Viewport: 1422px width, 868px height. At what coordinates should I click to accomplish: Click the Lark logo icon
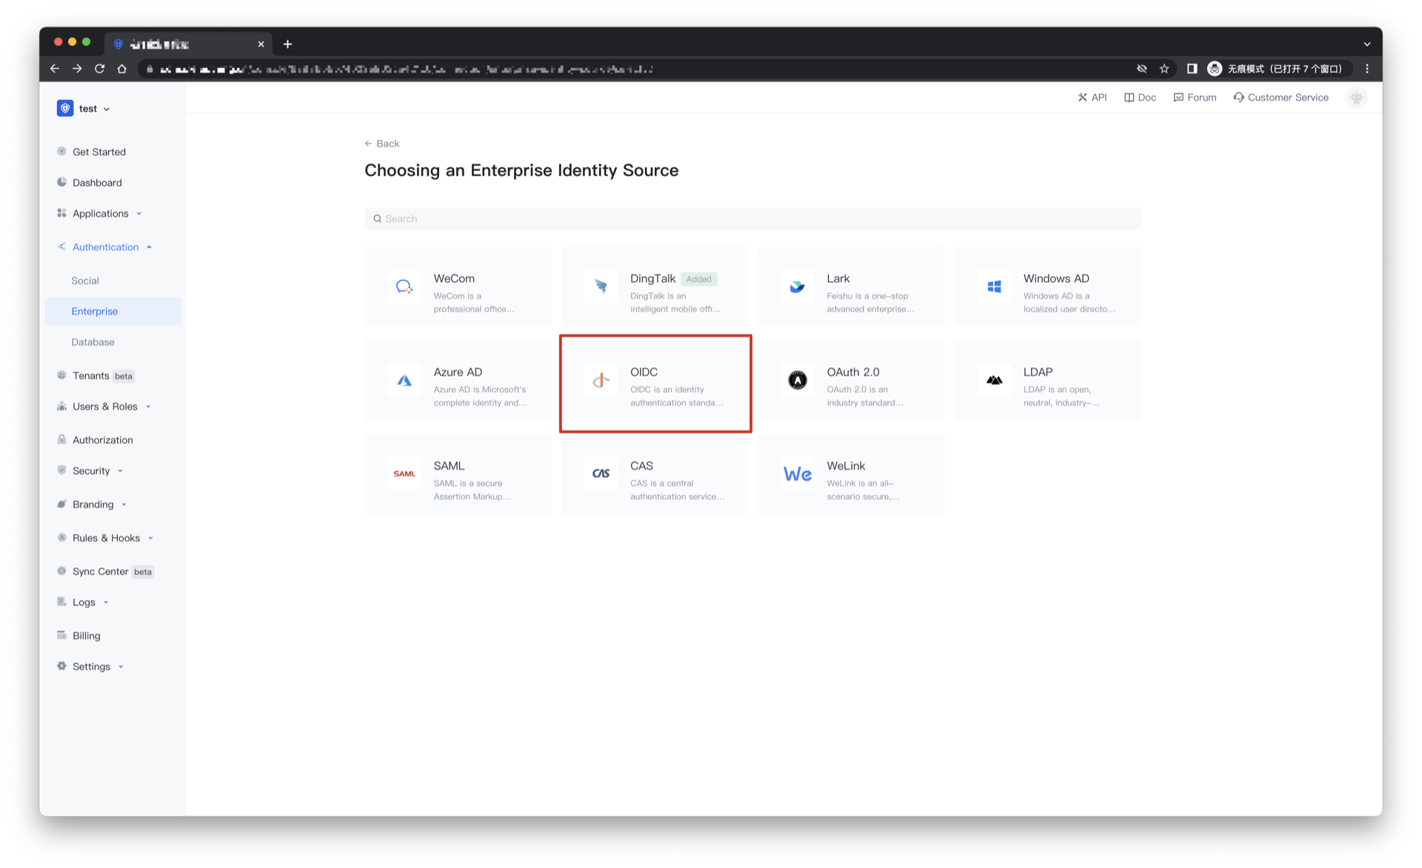[797, 287]
